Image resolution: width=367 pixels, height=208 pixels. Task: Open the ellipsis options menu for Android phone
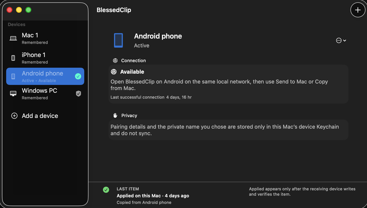click(341, 40)
